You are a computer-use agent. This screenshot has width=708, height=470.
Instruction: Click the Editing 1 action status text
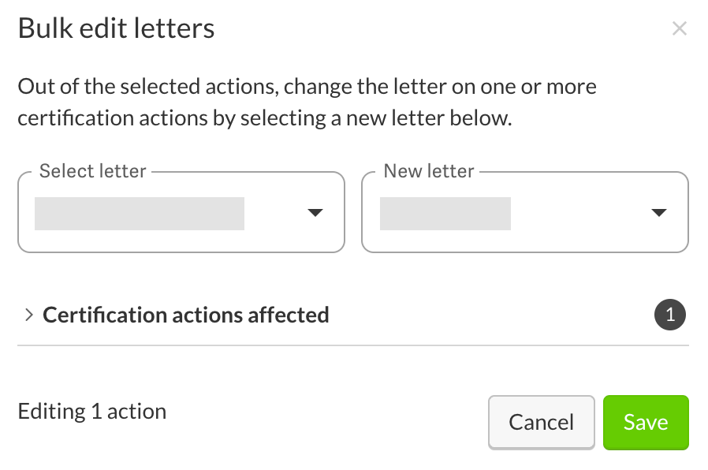[92, 412]
